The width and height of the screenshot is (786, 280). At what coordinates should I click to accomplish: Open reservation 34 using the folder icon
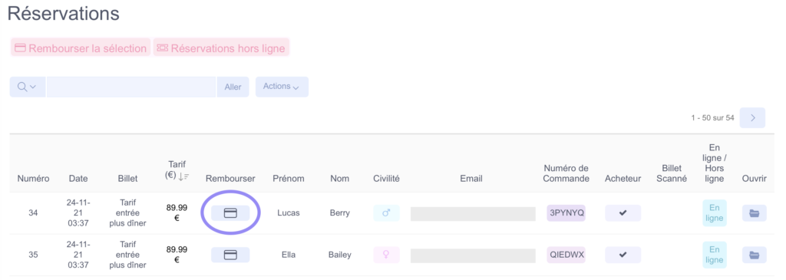pyautogui.click(x=754, y=213)
